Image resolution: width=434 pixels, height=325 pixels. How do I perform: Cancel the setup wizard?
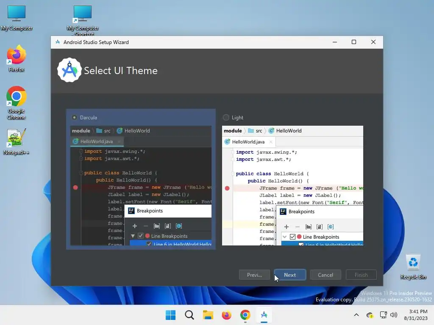(325, 275)
